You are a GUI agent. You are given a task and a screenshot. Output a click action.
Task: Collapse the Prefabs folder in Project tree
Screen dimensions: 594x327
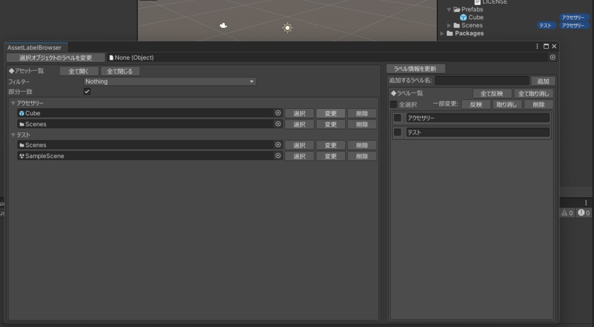pyautogui.click(x=449, y=9)
